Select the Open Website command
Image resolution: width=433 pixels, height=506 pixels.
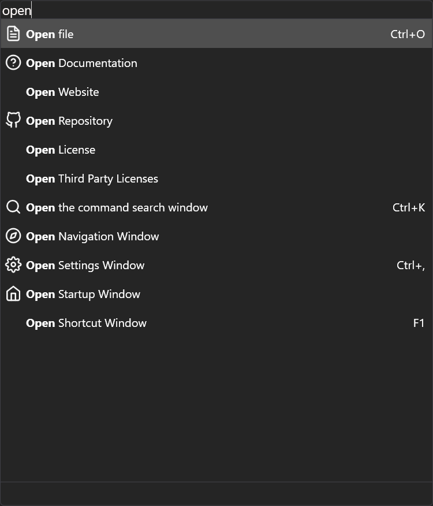tap(62, 92)
